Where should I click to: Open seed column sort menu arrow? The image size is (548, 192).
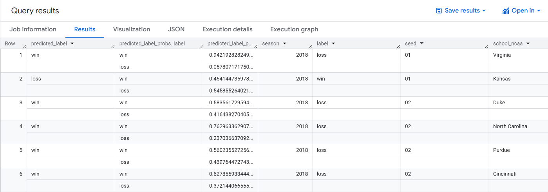(x=421, y=43)
